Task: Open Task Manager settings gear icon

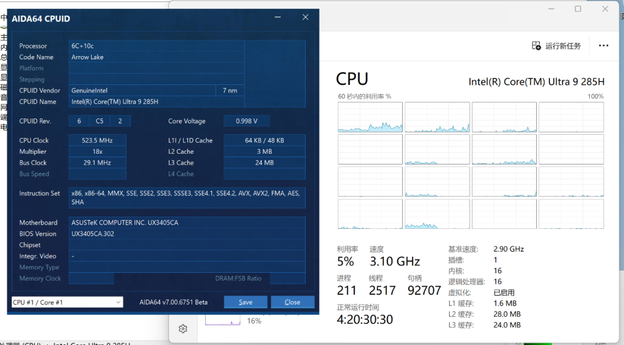Action: pos(183,329)
